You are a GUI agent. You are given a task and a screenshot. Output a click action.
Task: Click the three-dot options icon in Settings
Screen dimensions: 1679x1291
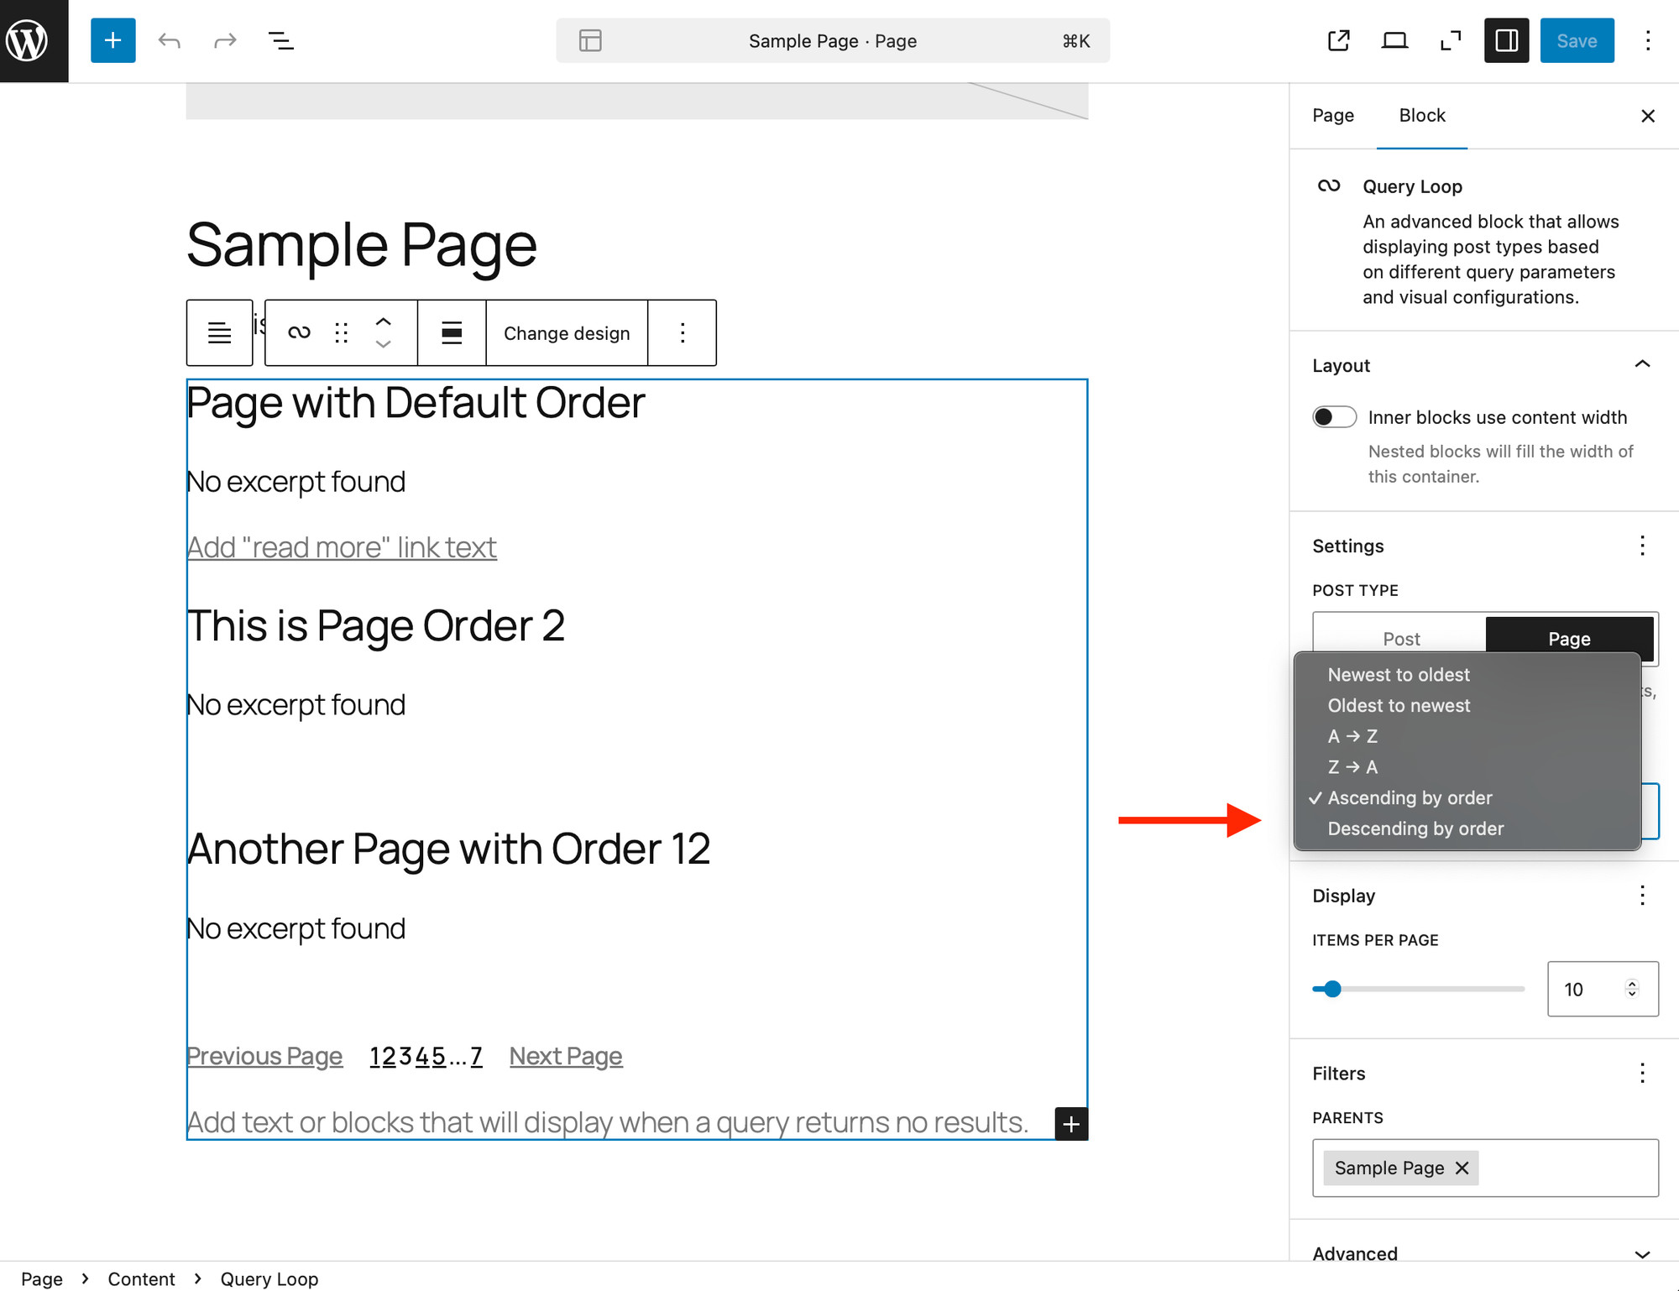coord(1642,545)
